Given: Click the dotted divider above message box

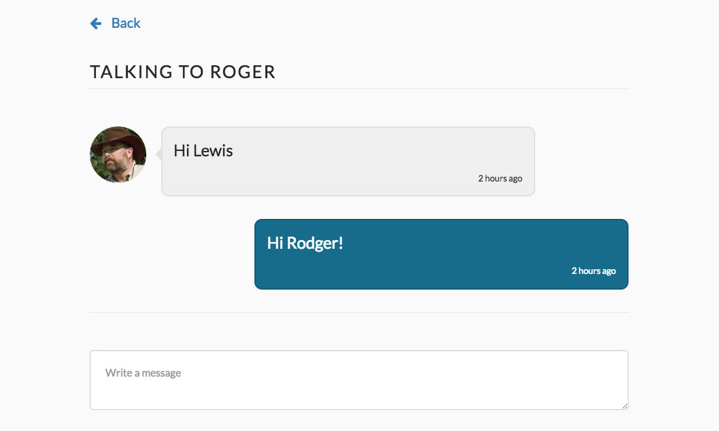Looking at the screenshot, I should tap(359, 312).
